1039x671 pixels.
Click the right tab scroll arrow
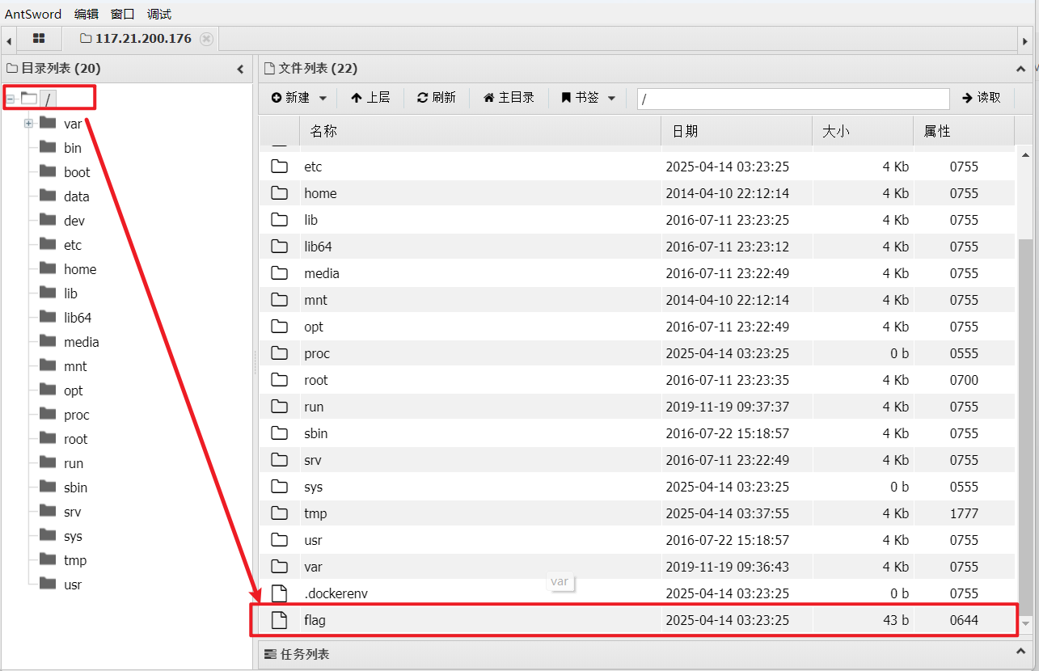[1025, 40]
